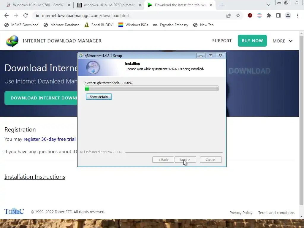
Task: Open the Chrome profile avatar
Action: click(288, 15)
